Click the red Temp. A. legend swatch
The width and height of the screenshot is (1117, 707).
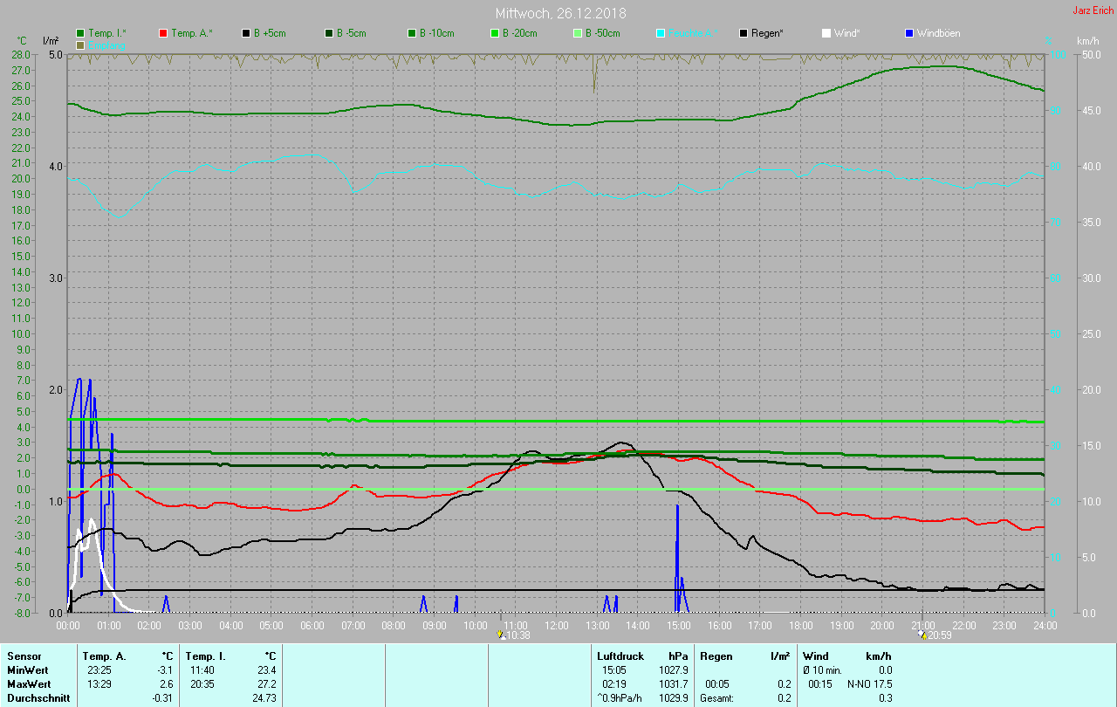pyautogui.click(x=163, y=33)
